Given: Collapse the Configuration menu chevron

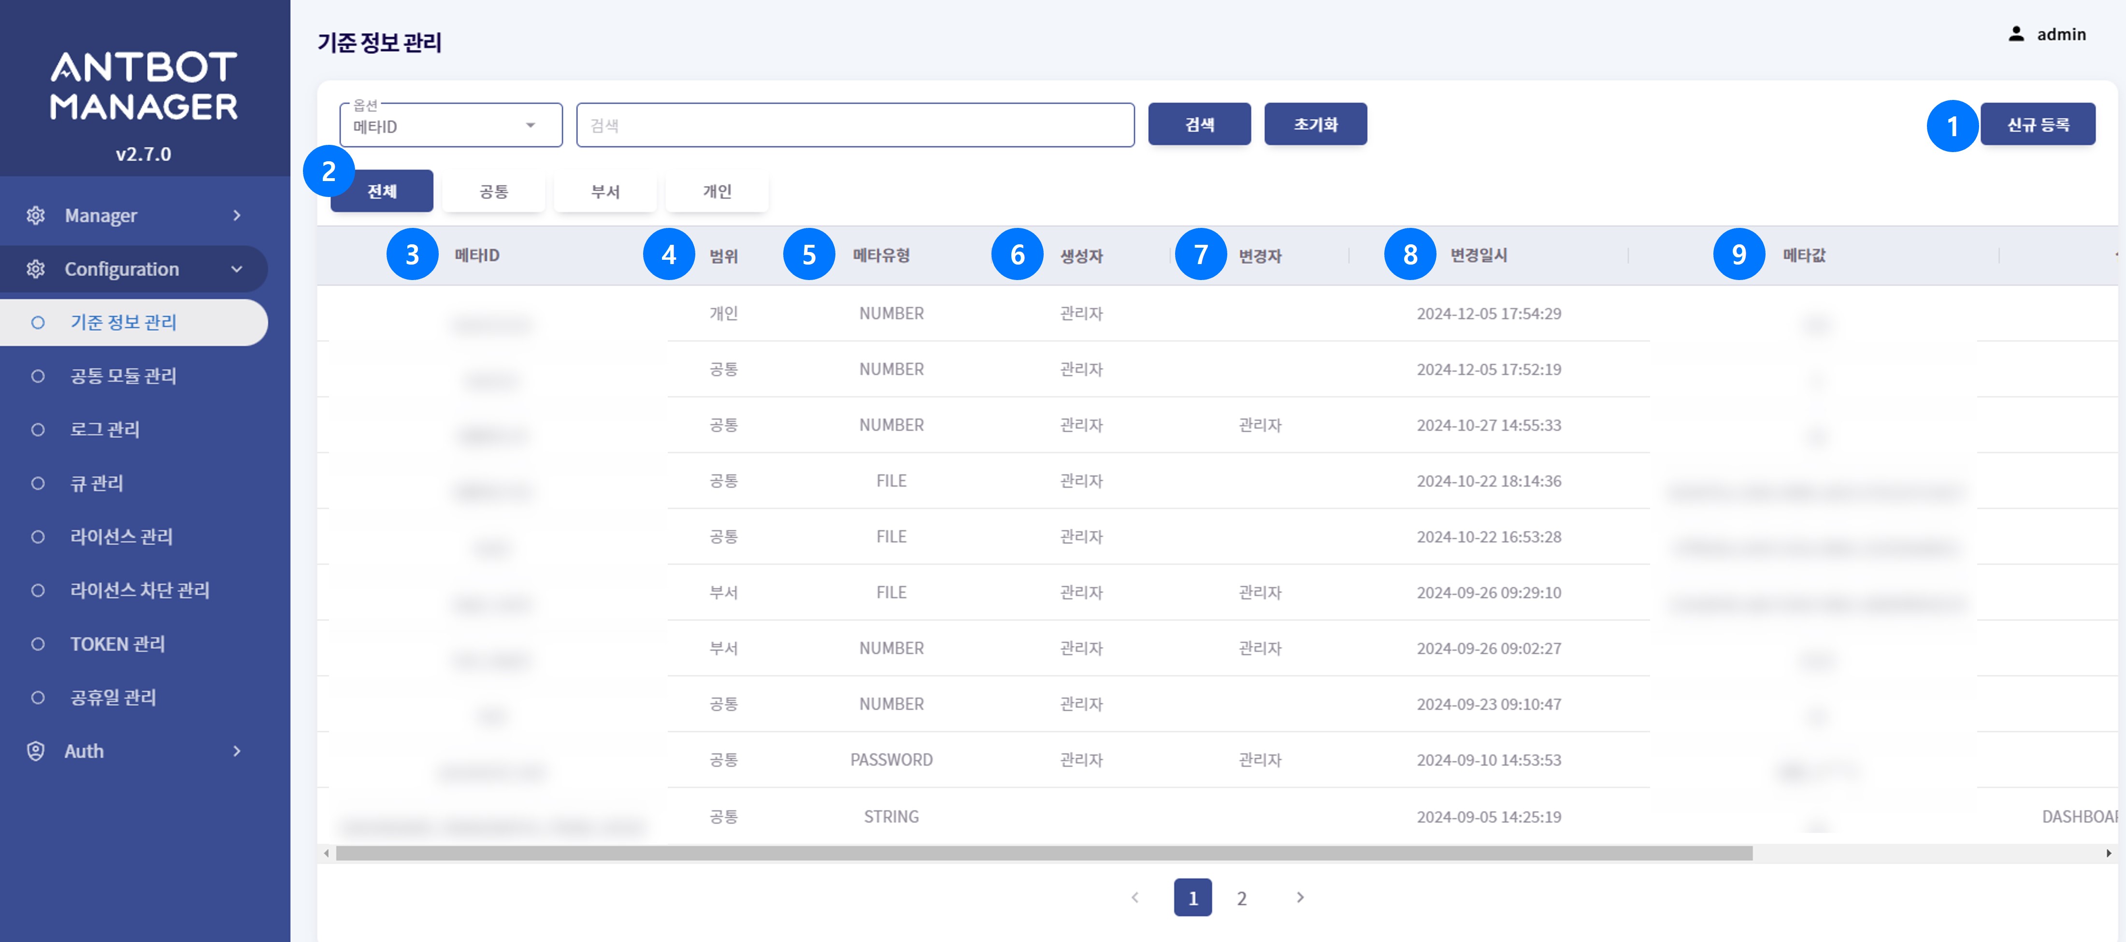Looking at the screenshot, I should (237, 269).
